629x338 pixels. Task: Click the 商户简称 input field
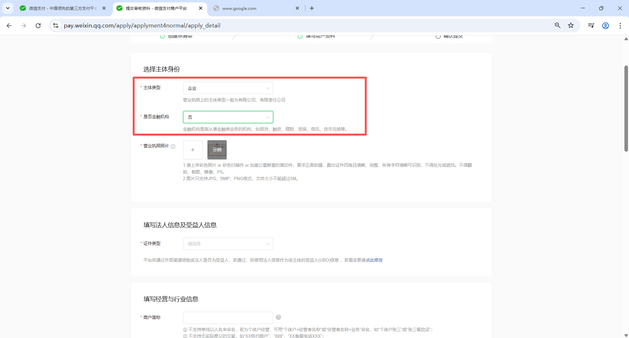click(x=228, y=318)
